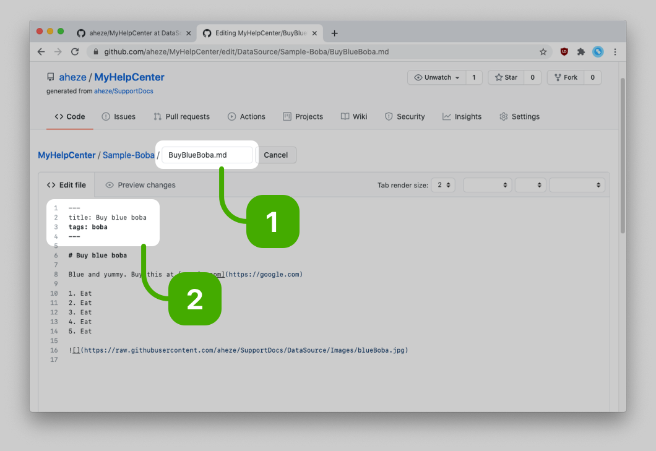This screenshot has width=656, height=451.
Task: Expand the Unwatch dropdown
Action: tap(437, 77)
